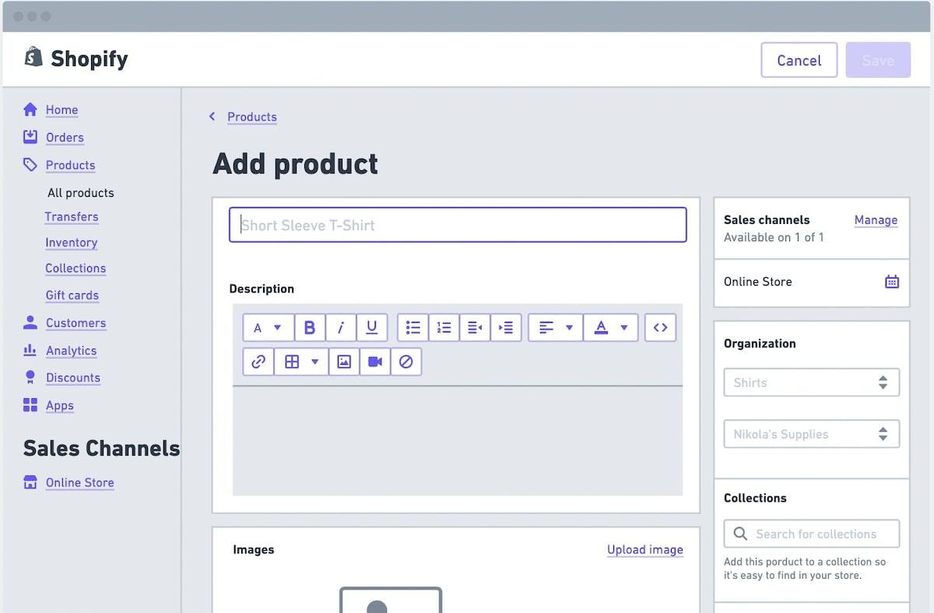Open Transfers under Products
The height and width of the screenshot is (613, 934).
[72, 217]
